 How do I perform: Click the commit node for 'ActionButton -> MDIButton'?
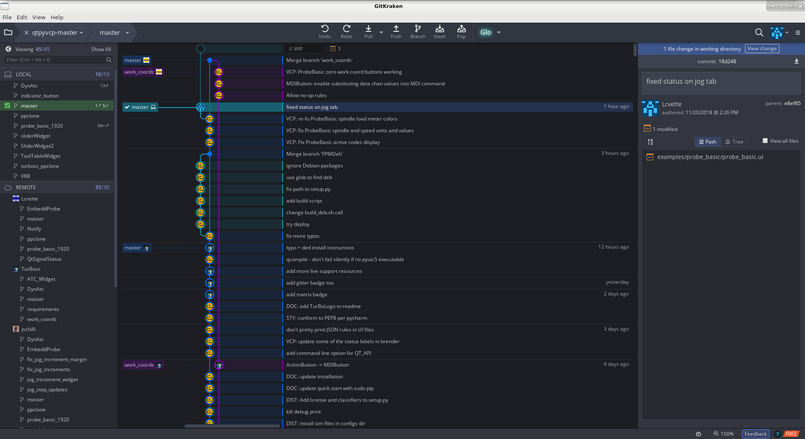[x=219, y=365]
